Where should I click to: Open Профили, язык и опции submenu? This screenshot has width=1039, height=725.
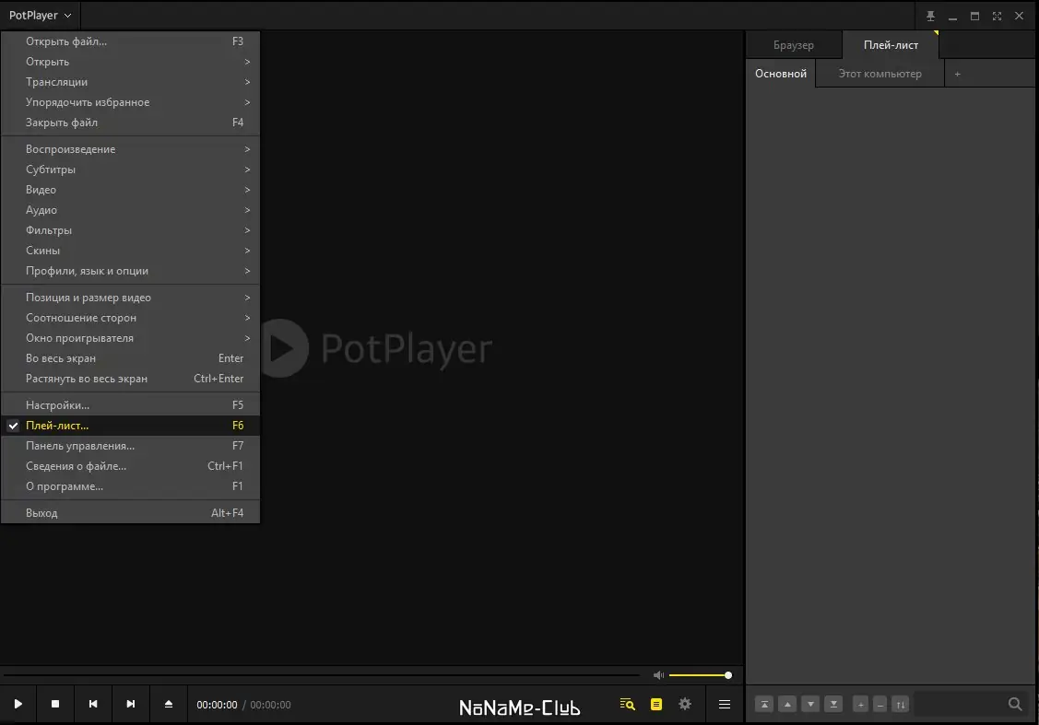(131, 271)
